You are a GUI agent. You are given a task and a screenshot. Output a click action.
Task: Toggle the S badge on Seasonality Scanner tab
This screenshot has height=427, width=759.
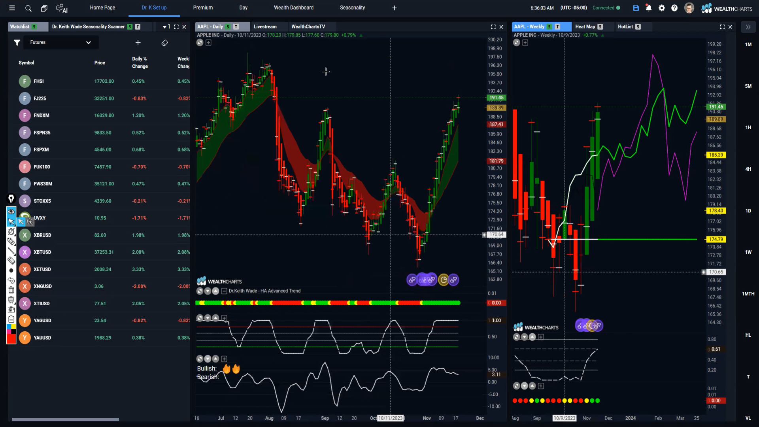coord(129,26)
